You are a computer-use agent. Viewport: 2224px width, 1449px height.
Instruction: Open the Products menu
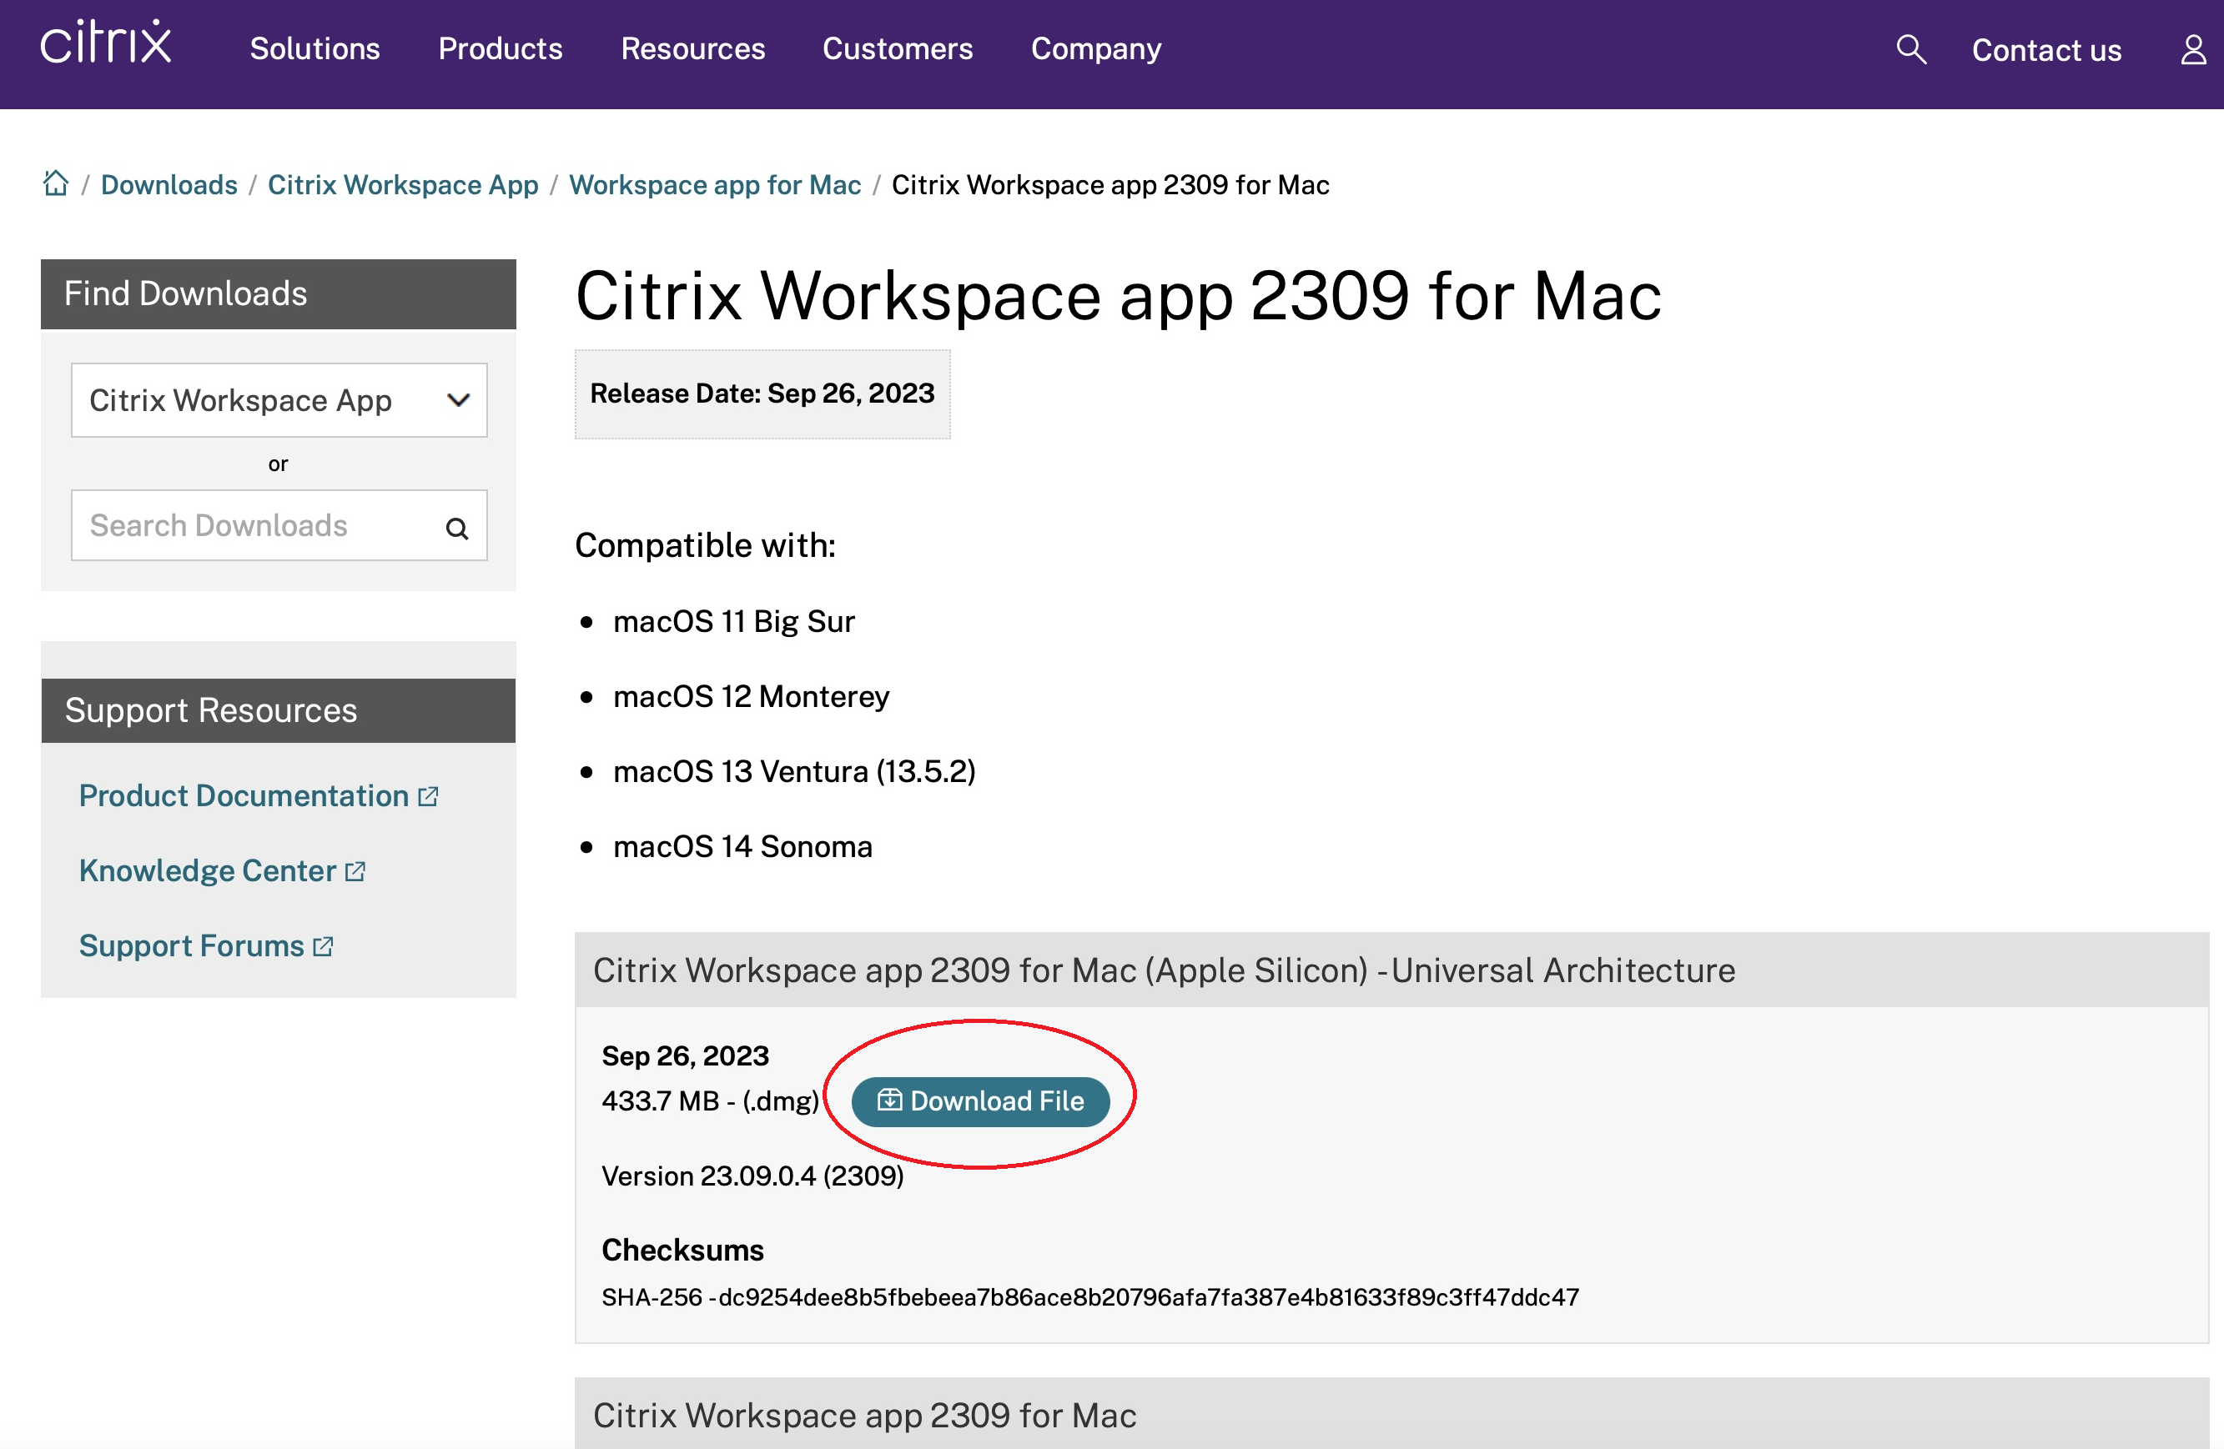click(500, 48)
